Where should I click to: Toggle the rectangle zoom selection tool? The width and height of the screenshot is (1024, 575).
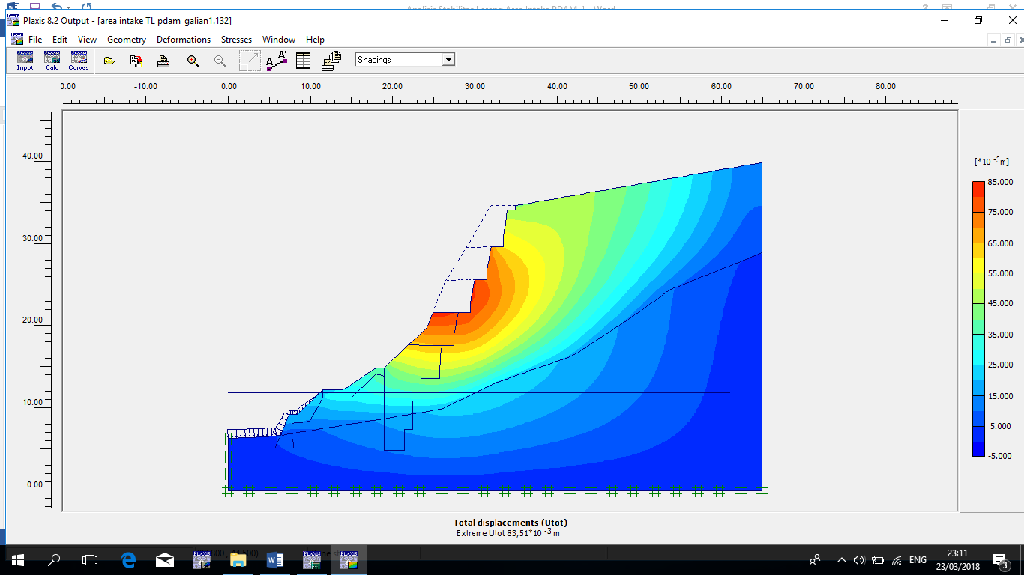click(248, 60)
